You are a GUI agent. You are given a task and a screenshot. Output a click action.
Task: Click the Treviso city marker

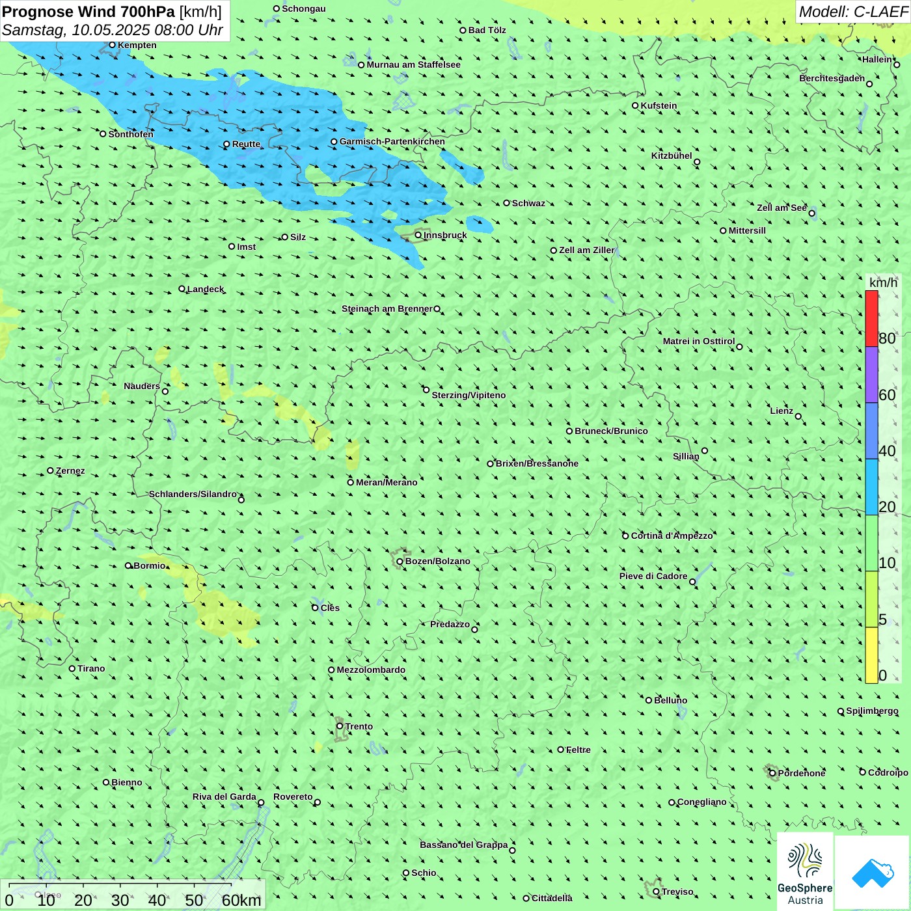pos(656,891)
